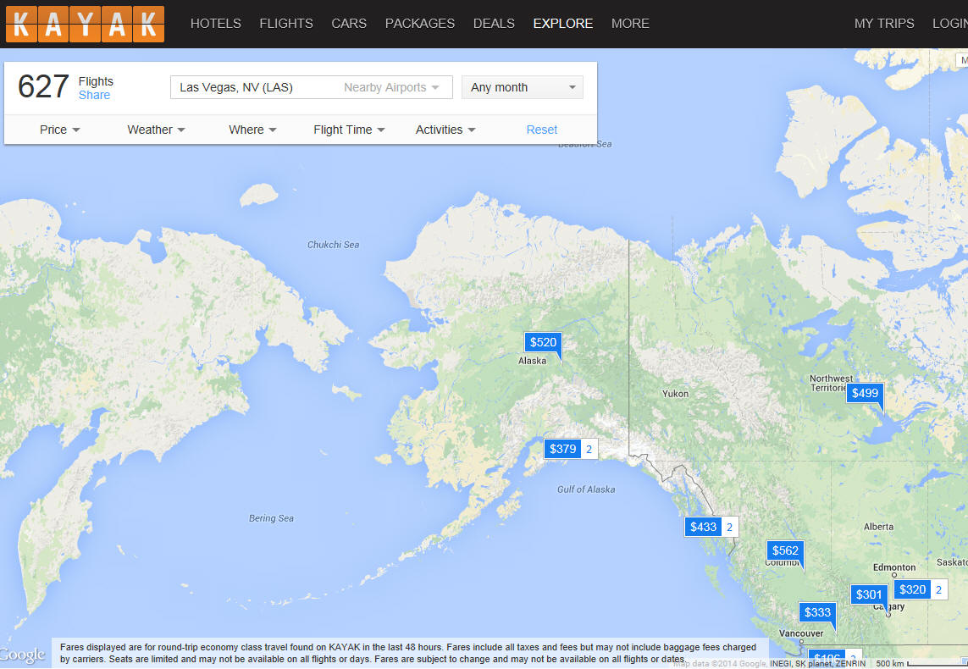Click the Alberta map label

[x=878, y=527]
